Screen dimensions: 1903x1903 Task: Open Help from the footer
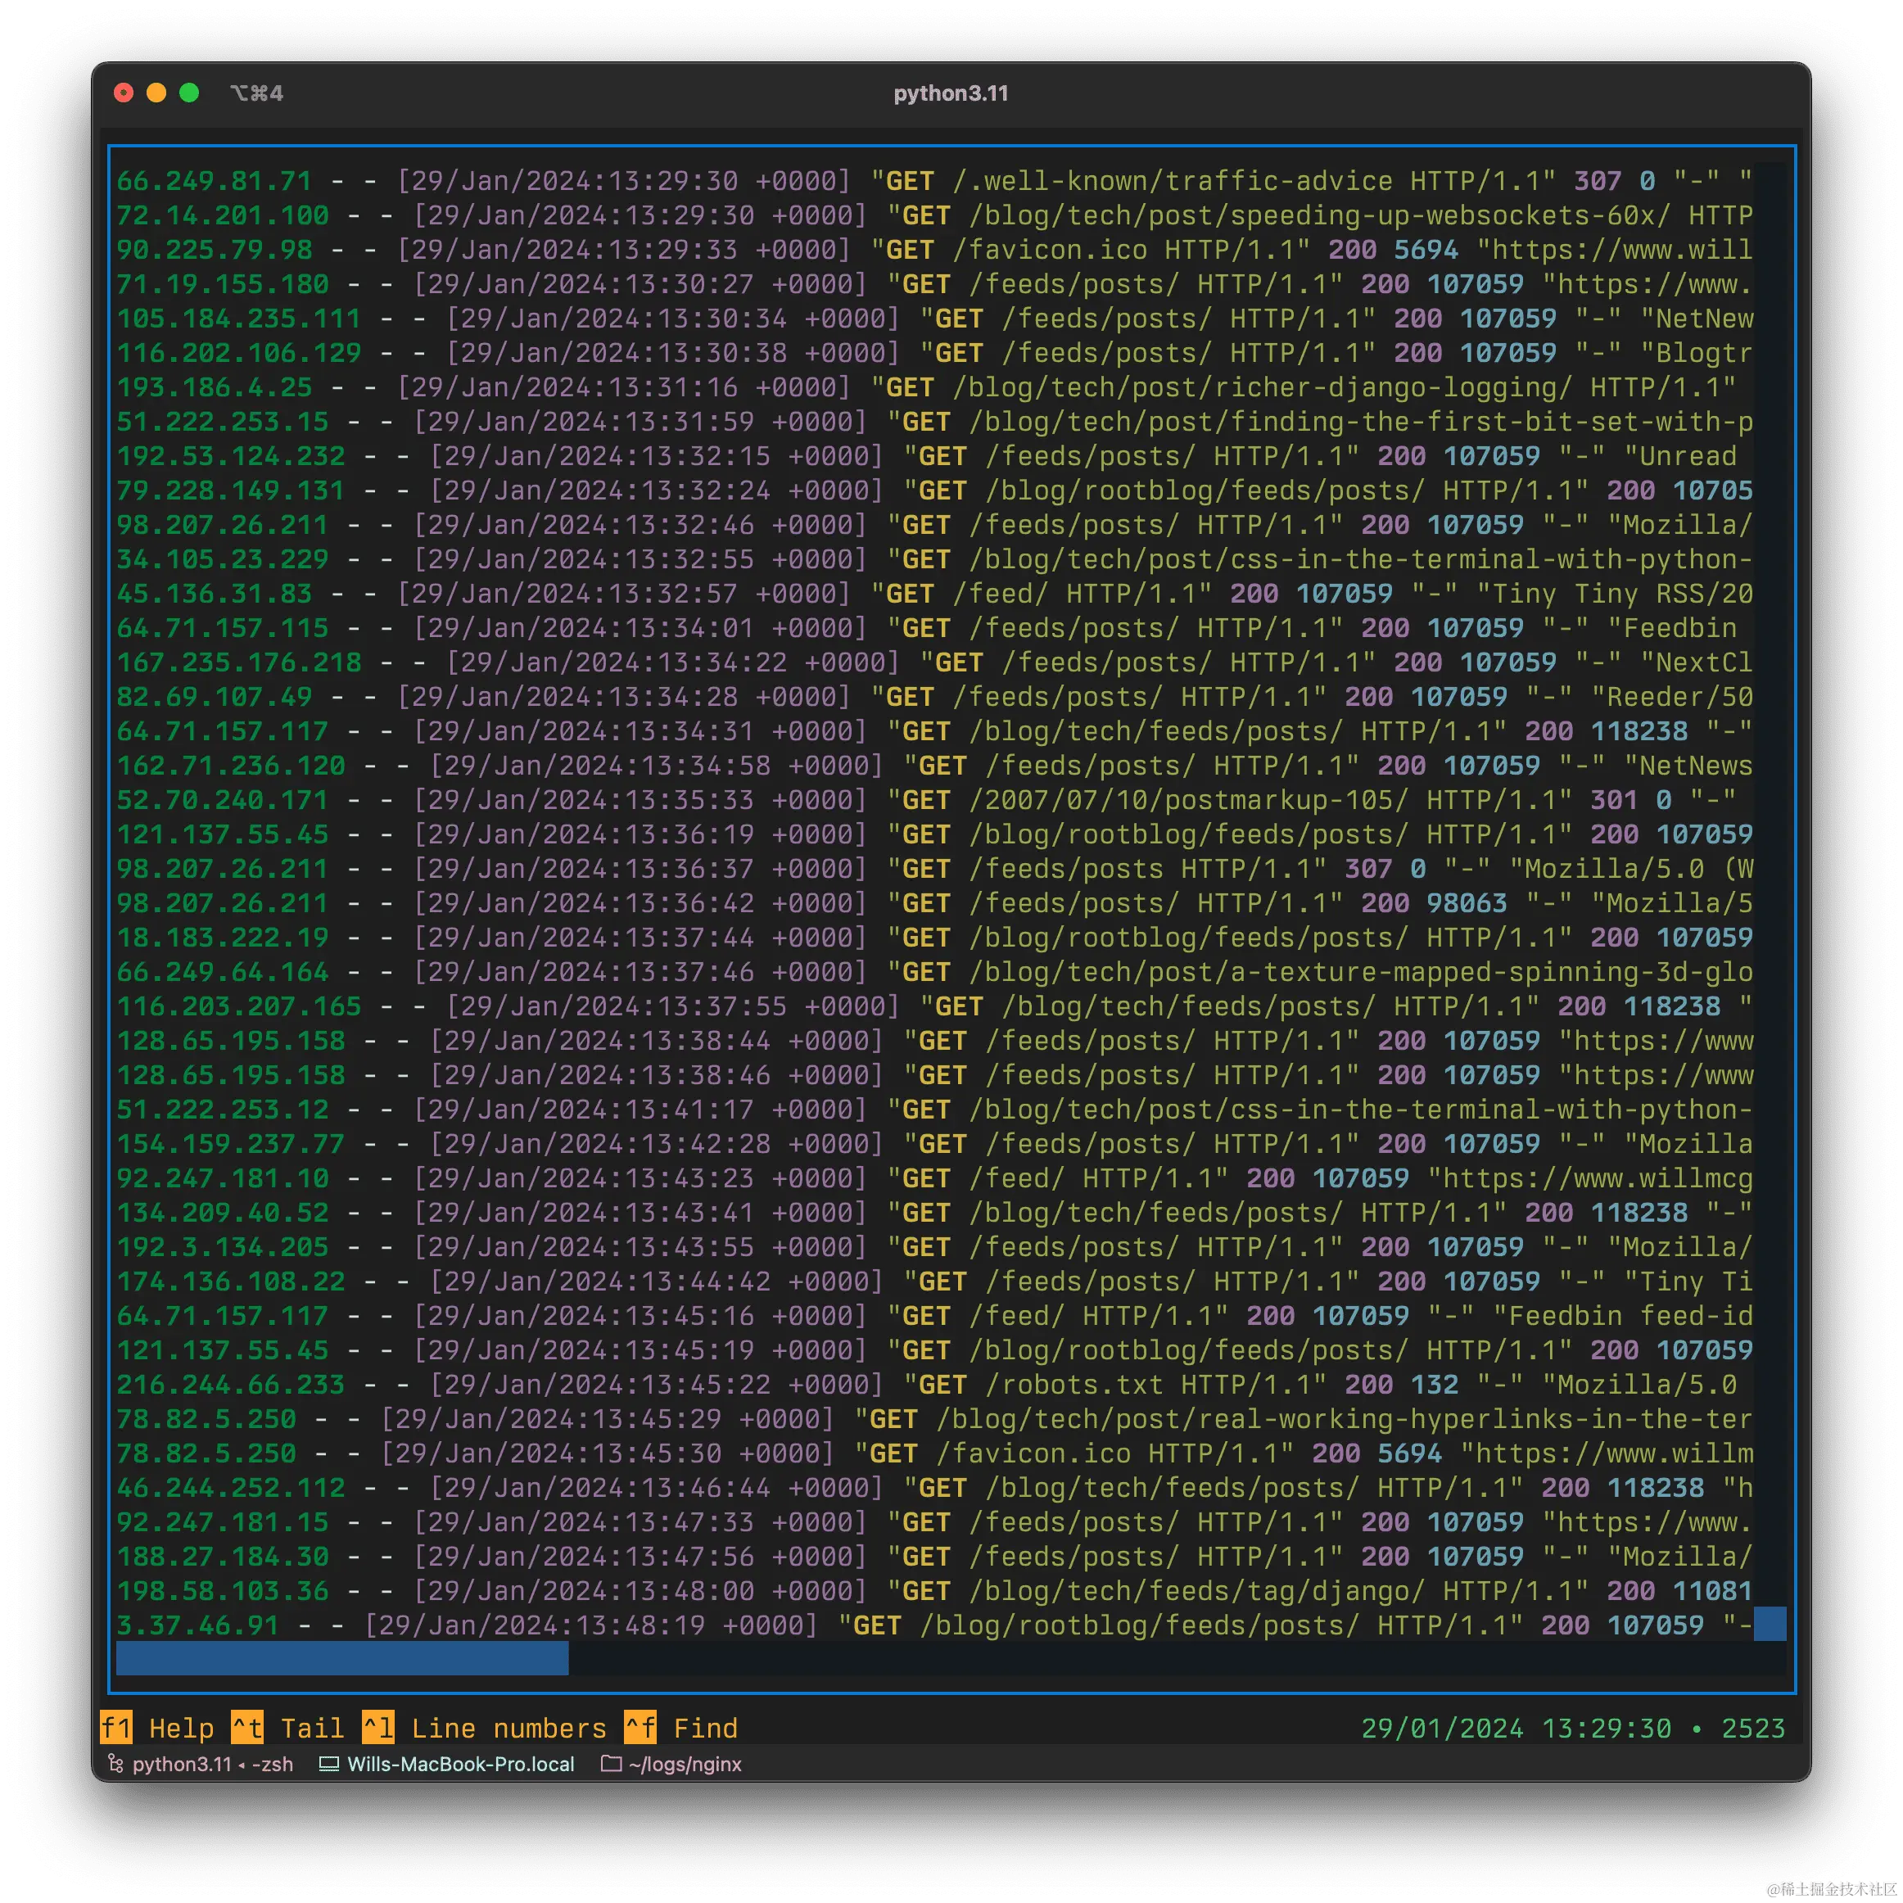(181, 1729)
